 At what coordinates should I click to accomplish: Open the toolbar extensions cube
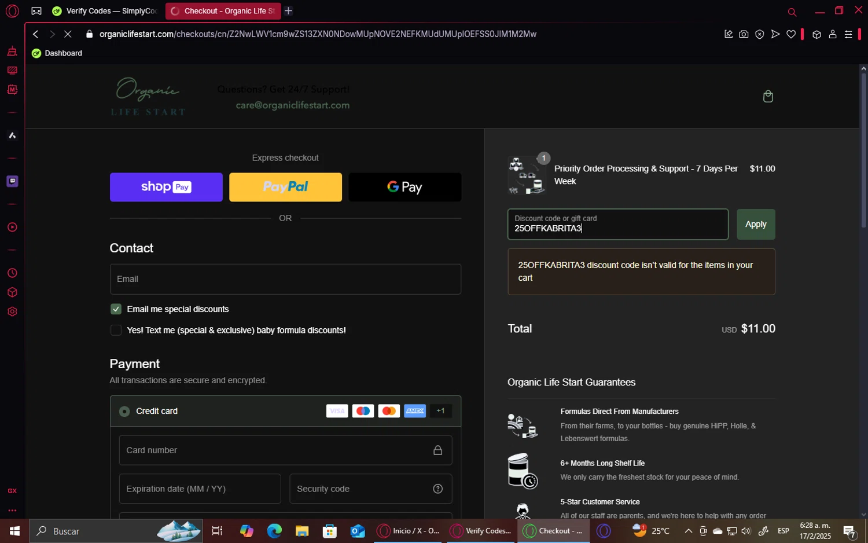tap(816, 34)
